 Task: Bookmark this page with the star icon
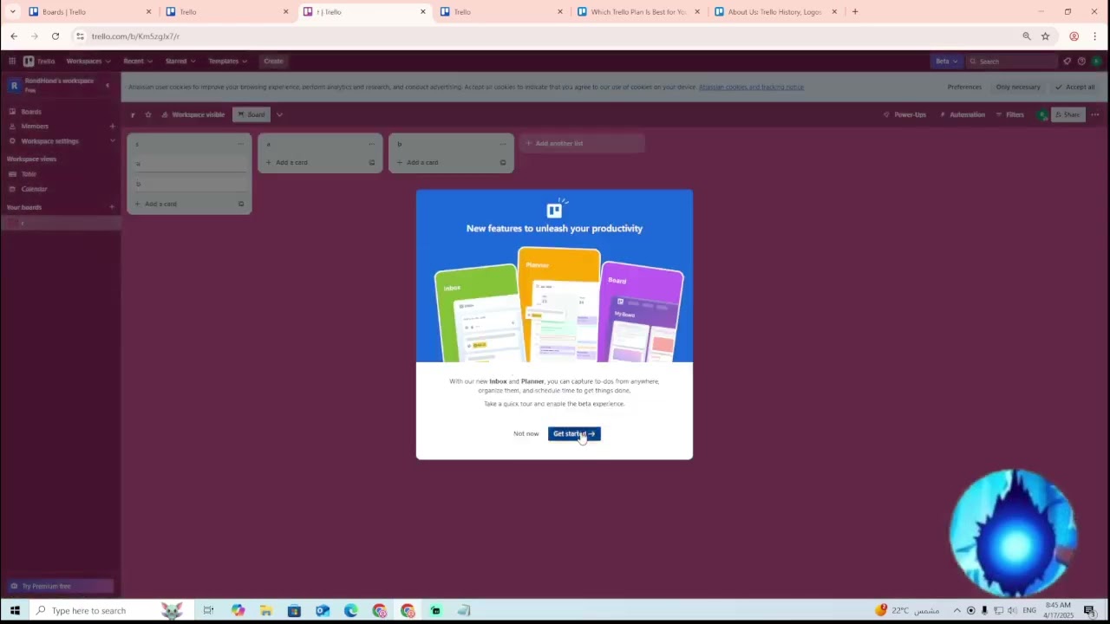(x=1046, y=36)
